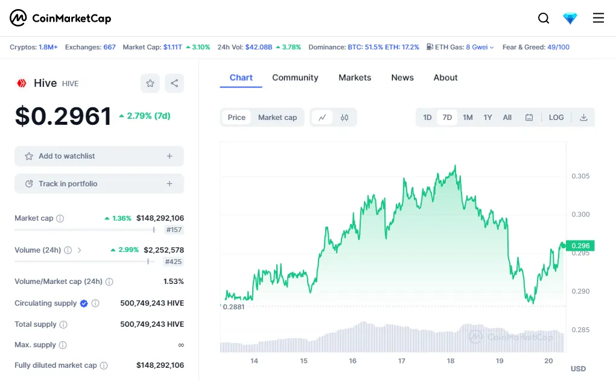Open the hamburger menu
The width and height of the screenshot is (616, 381).
tap(599, 18)
